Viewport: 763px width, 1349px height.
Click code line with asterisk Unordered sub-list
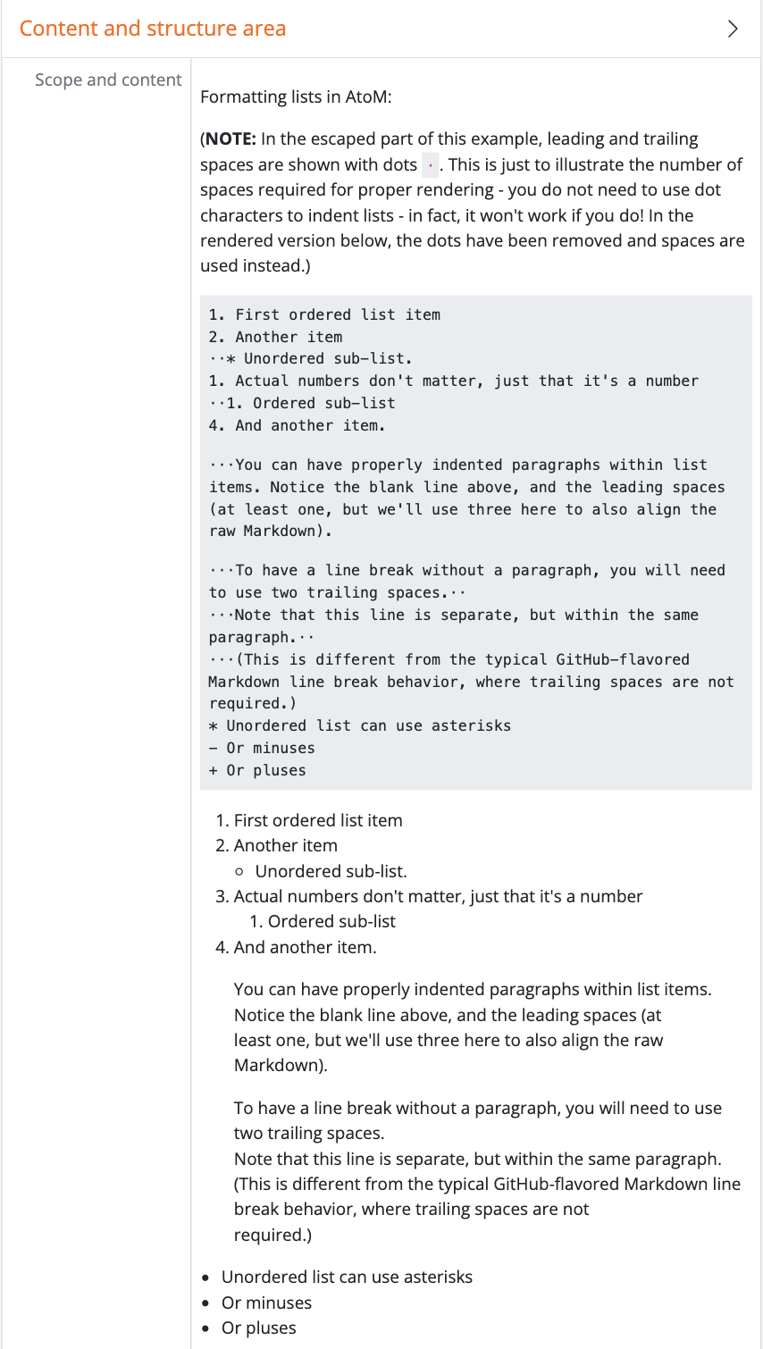pos(311,358)
